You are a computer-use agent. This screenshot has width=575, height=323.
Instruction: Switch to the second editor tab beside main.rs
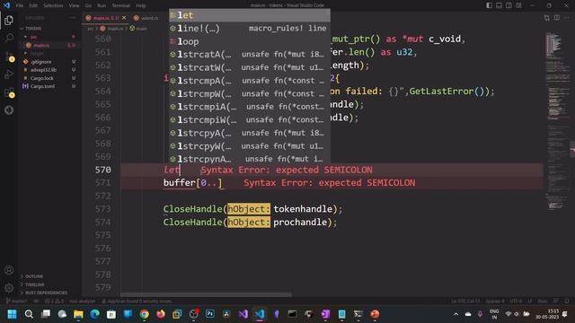(x=146, y=18)
